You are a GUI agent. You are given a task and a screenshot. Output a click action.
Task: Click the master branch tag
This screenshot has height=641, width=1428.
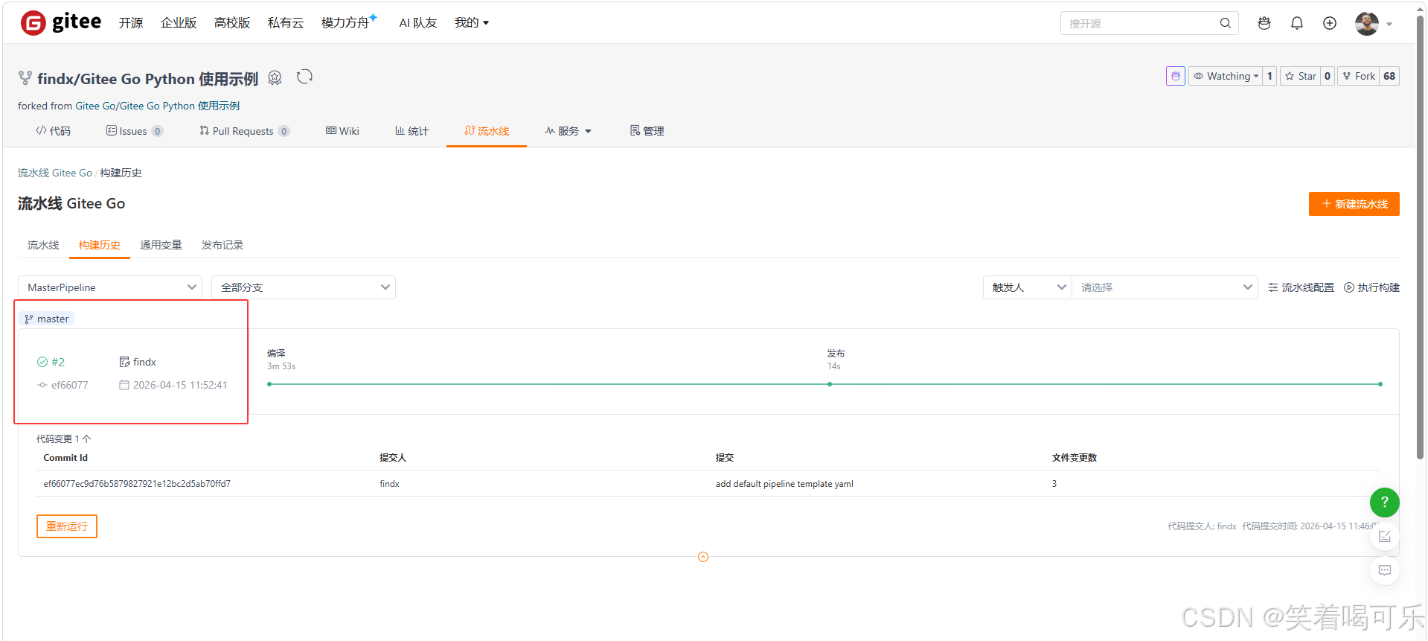click(x=46, y=319)
